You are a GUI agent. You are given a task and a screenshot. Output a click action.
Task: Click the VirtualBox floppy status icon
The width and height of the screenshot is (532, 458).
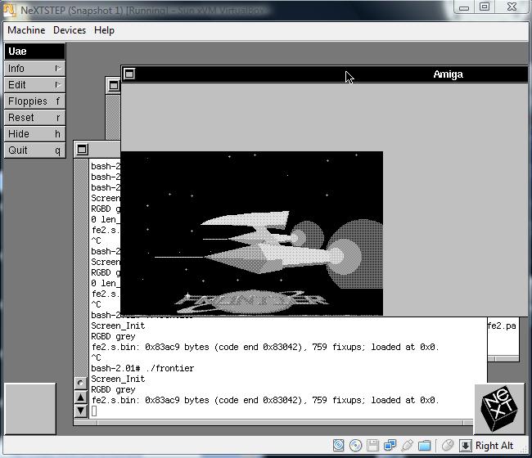point(372,446)
